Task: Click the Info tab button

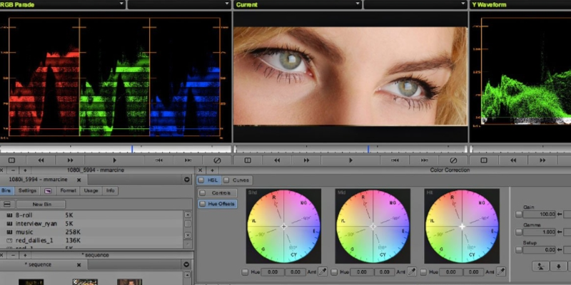Action: click(111, 190)
